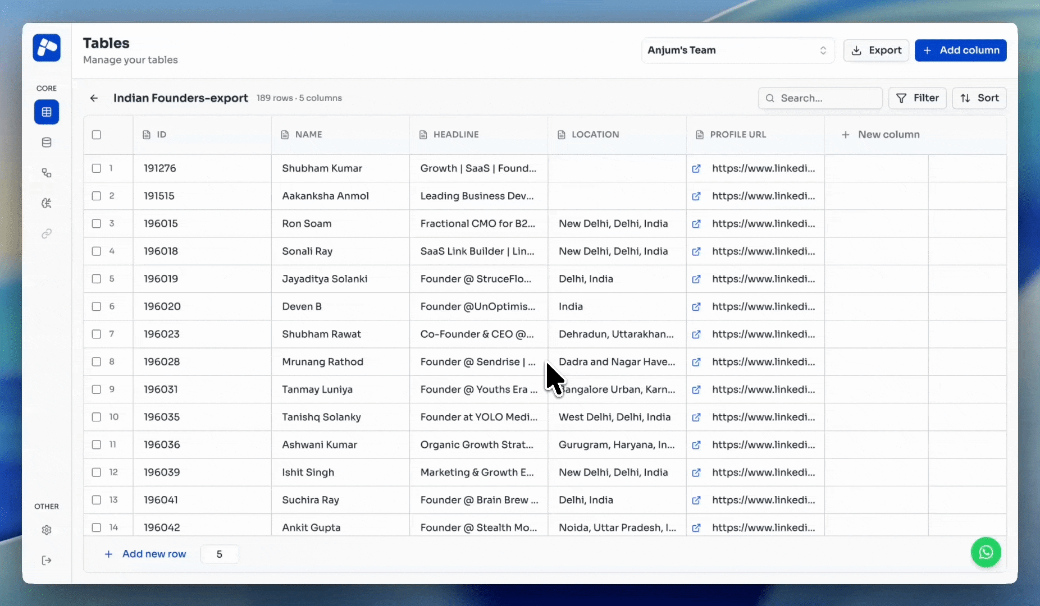This screenshot has width=1040, height=606.
Task: Click the Export button
Action: pos(876,50)
